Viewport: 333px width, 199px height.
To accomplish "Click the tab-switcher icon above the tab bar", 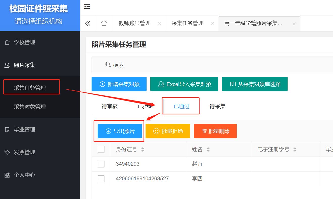I will point(87,7).
